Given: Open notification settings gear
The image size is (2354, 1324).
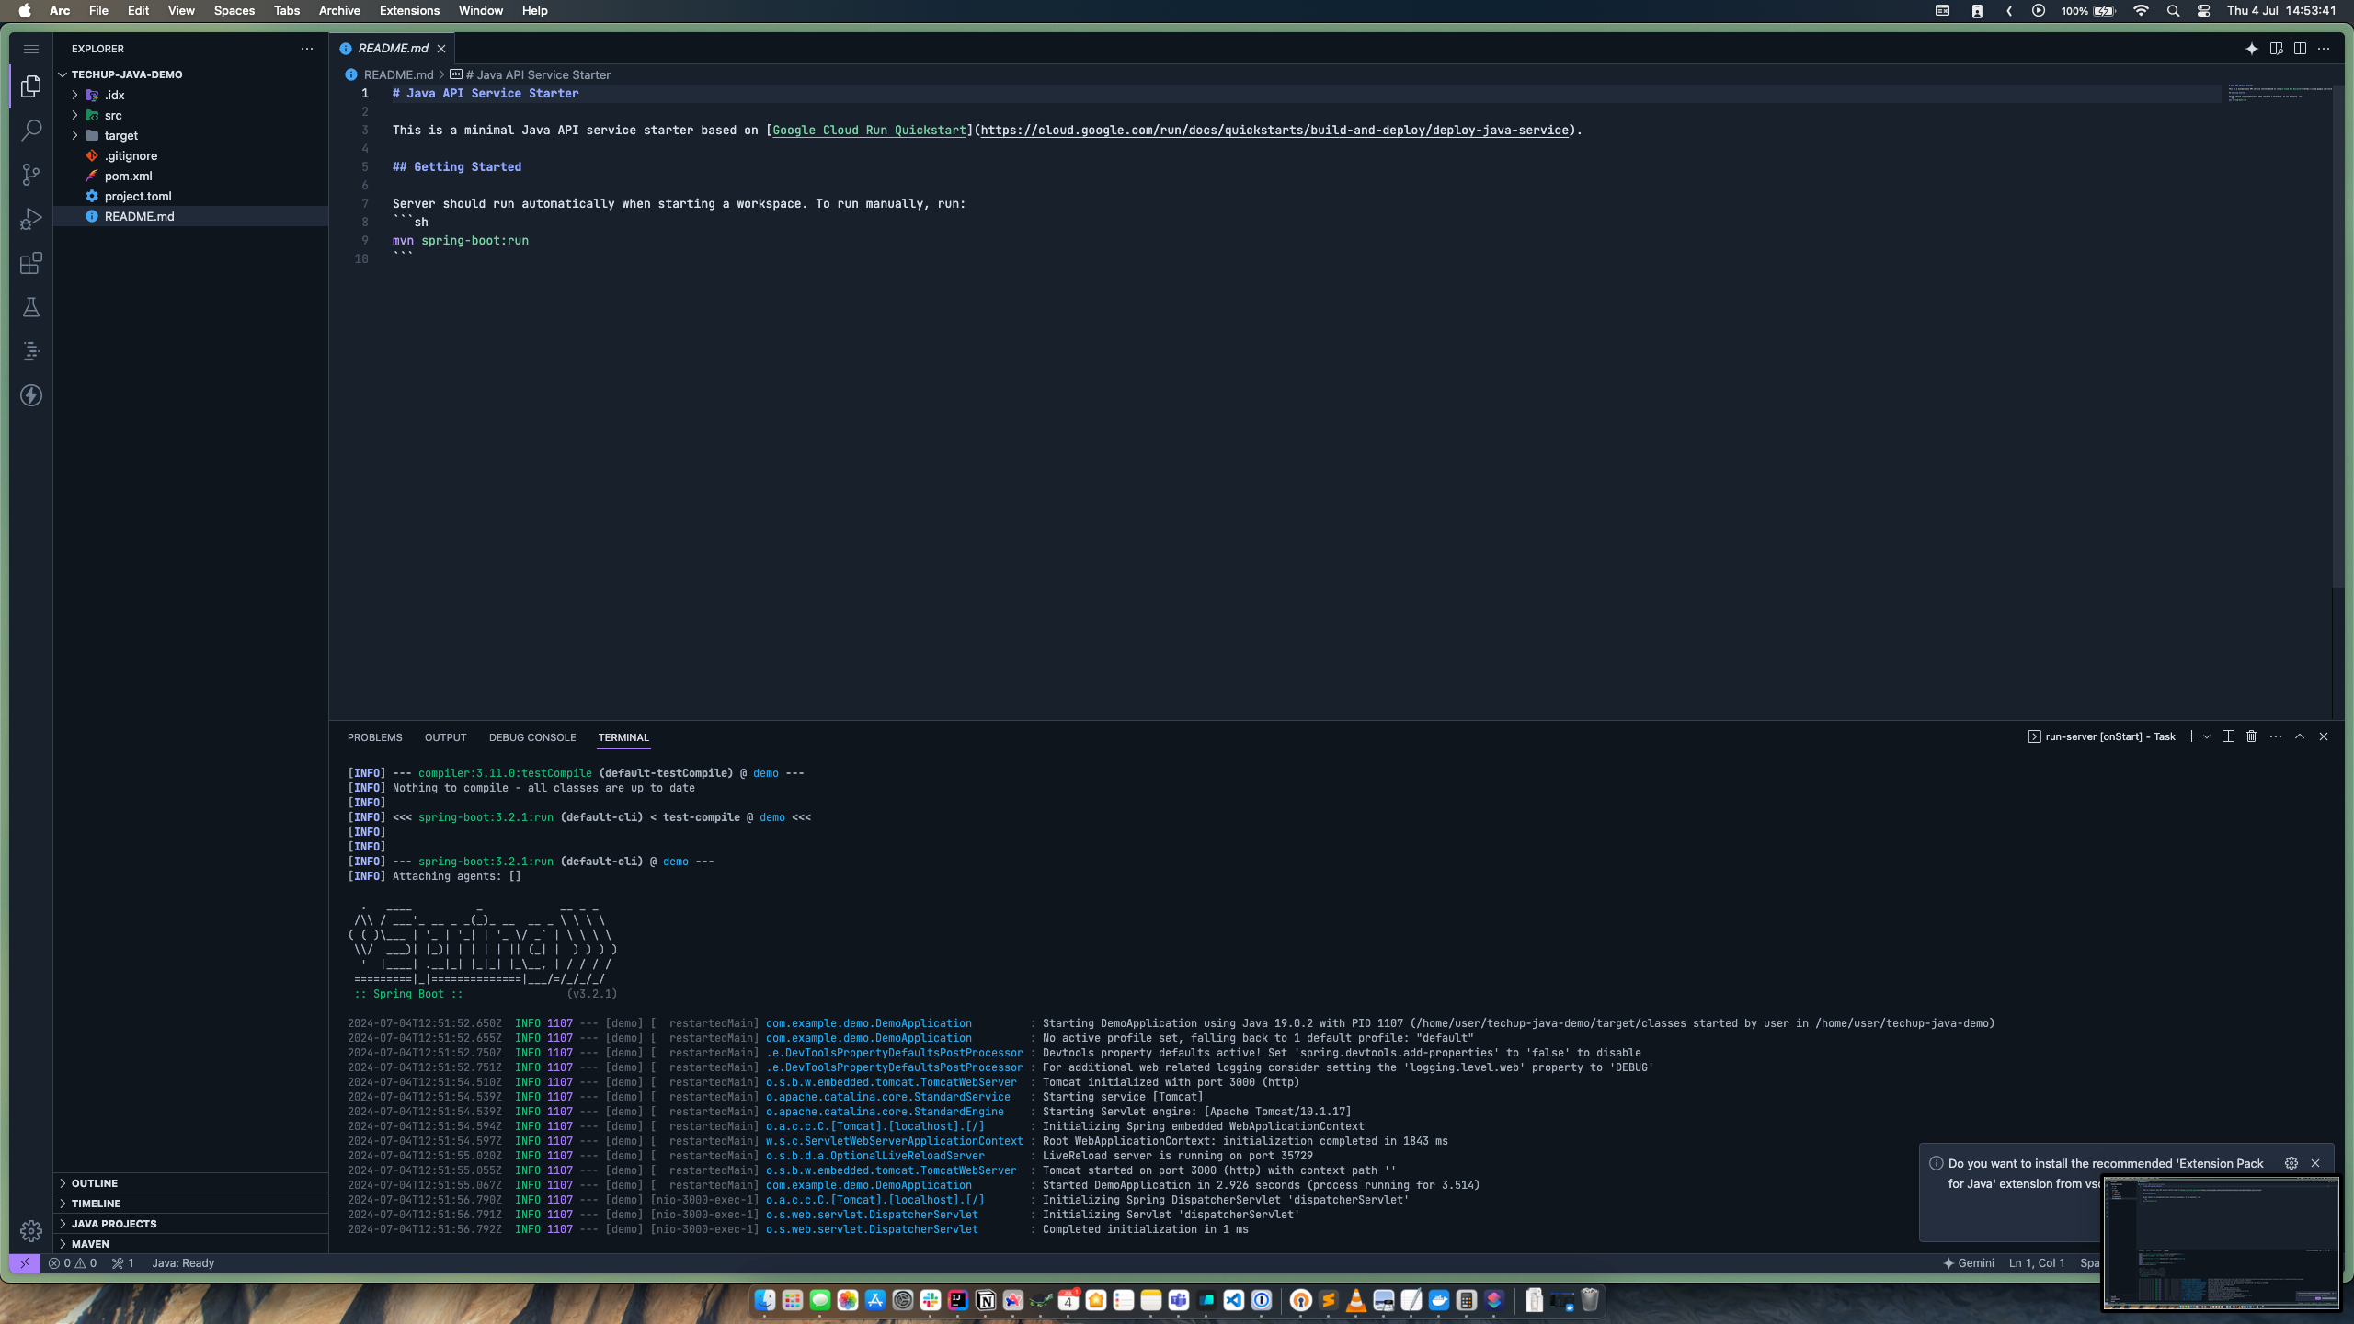Looking at the screenshot, I should [x=2291, y=1163].
